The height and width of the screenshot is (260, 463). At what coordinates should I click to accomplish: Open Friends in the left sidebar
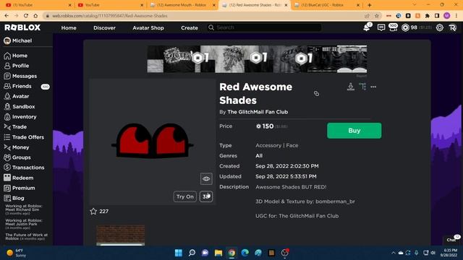22,86
